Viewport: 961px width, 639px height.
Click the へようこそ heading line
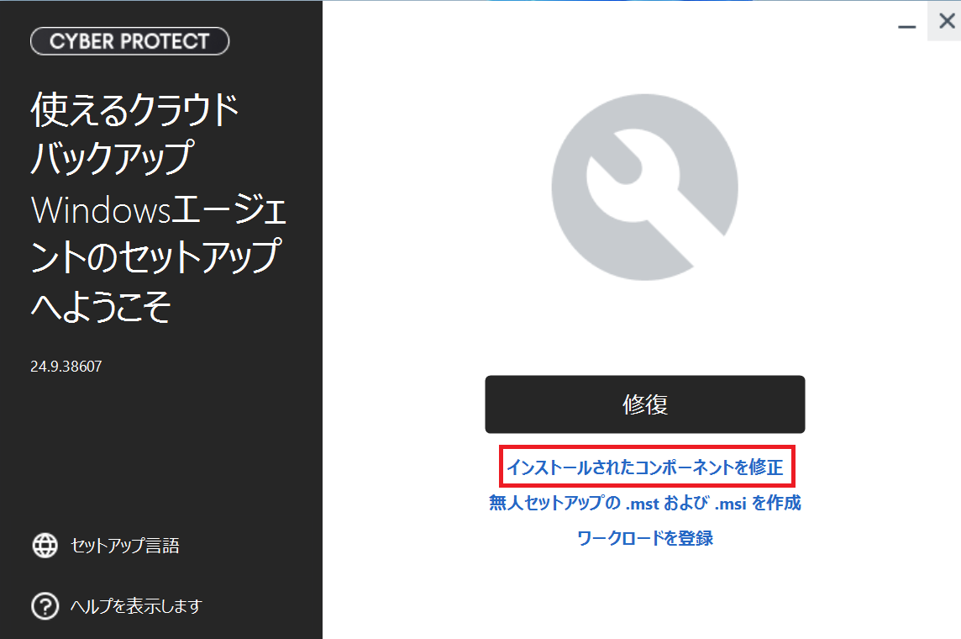[101, 306]
